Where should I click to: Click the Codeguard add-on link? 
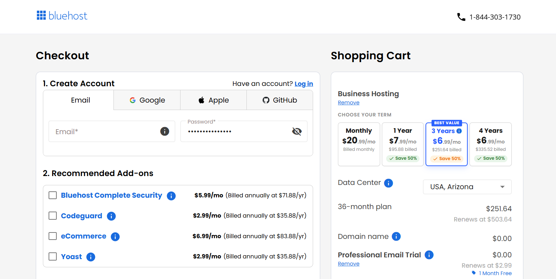point(82,216)
